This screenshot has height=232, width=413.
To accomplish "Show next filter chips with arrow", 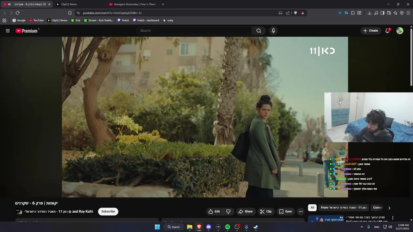I will pos(389,208).
